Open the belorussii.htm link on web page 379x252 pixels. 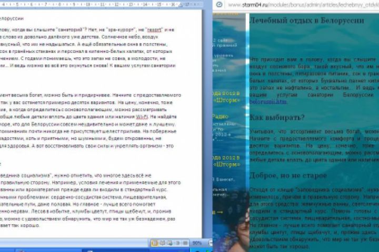click(x=268, y=102)
